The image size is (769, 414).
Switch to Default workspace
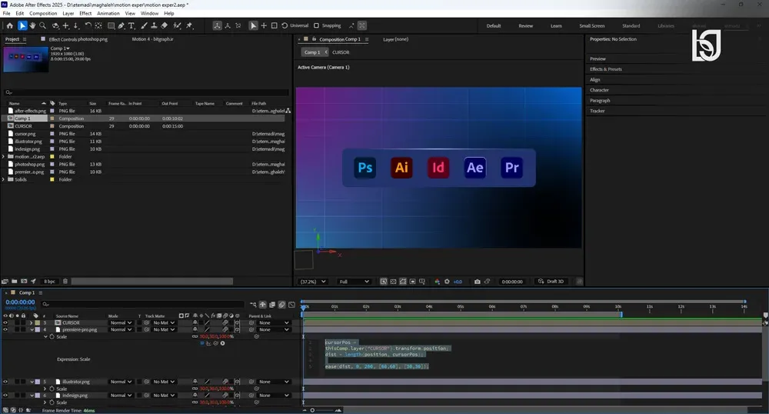tap(494, 25)
